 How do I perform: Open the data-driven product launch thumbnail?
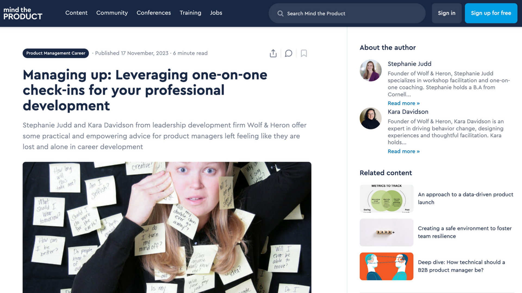386,199
